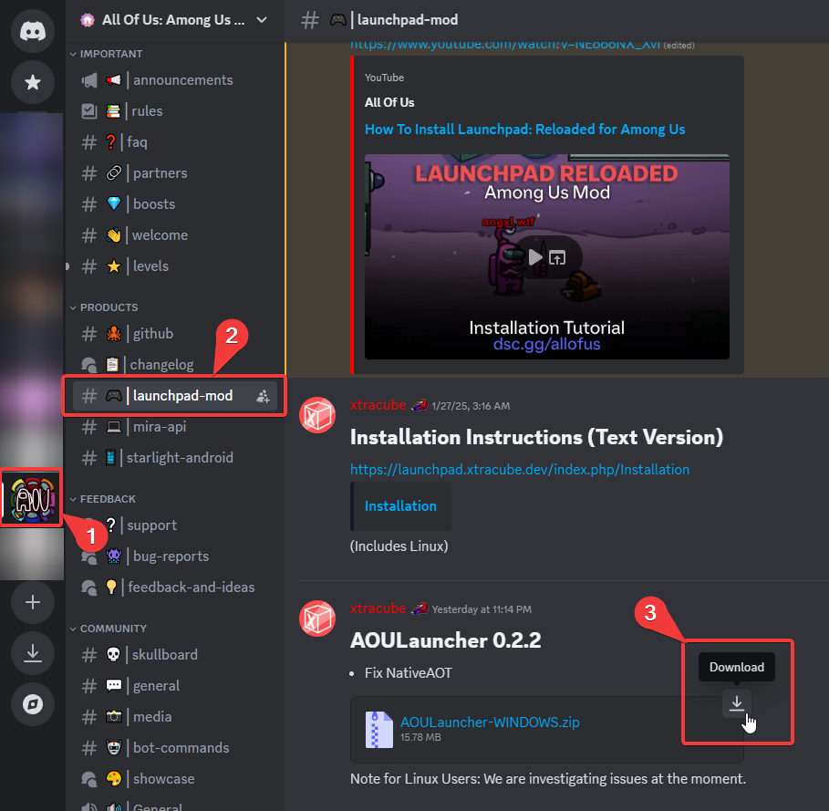Screen dimensions: 829x811
Task: Go to bug-reports forum
Action: [175, 556]
